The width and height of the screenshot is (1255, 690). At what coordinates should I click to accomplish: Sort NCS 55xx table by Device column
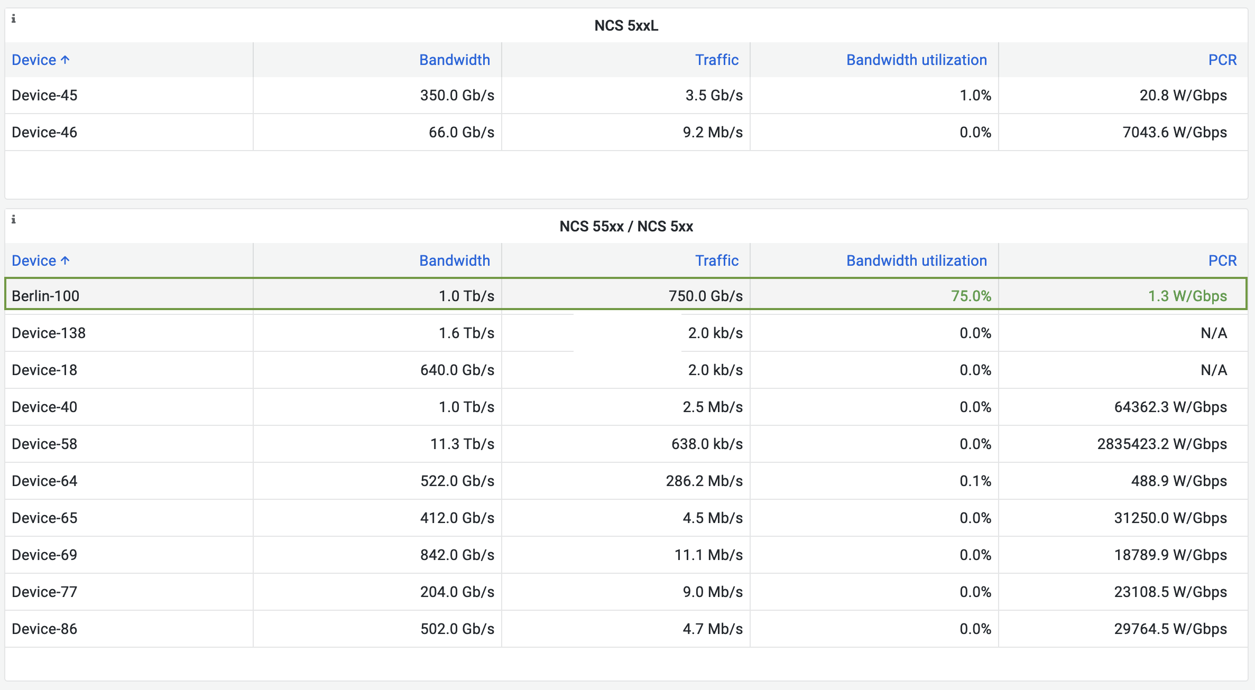[x=34, y=261]
